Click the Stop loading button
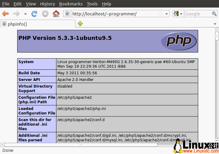The image size is (219, 154). pos(45,14)
